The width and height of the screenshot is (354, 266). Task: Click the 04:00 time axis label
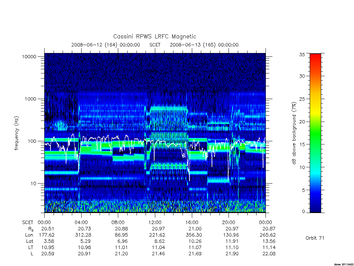81,222
